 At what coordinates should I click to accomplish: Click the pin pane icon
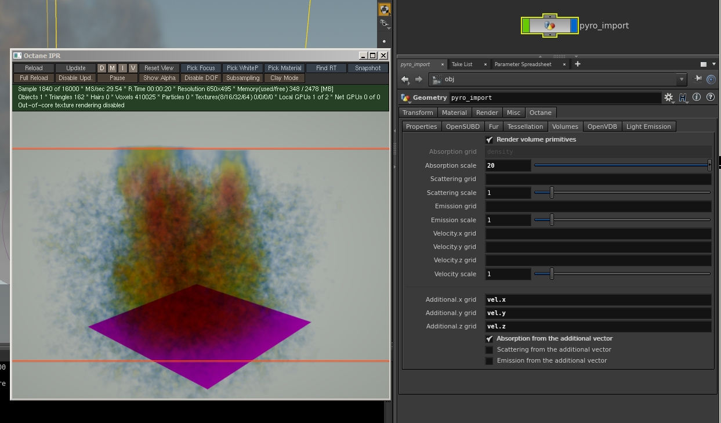(x=698, y=79)
